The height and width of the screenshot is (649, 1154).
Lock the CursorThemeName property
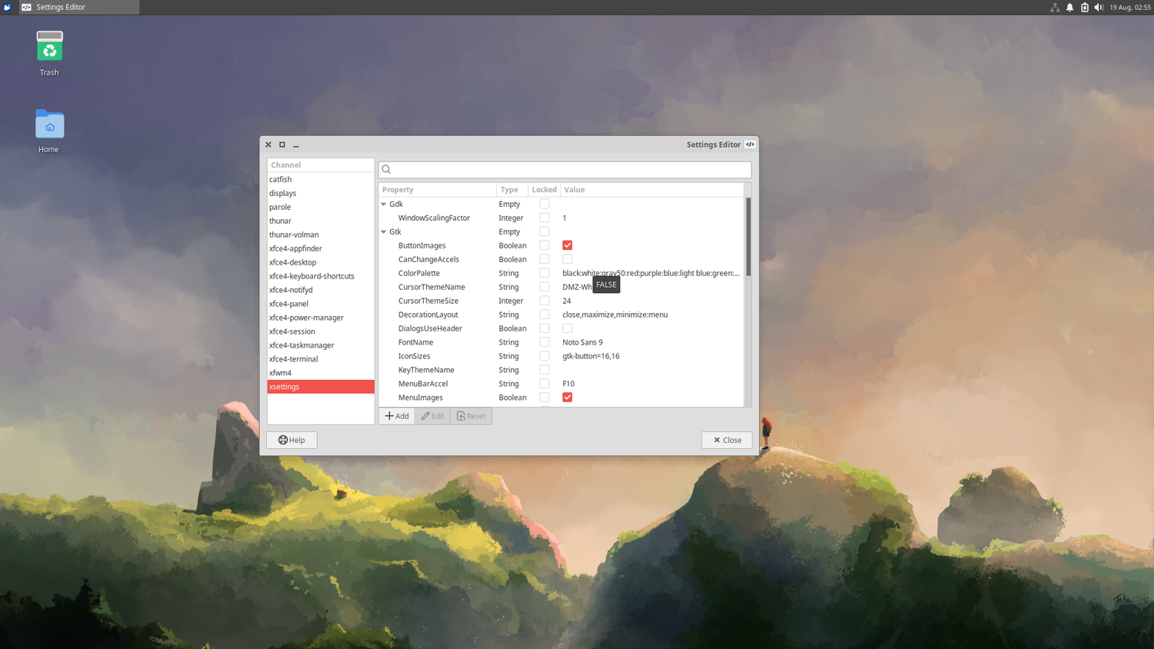coord(544,287)
